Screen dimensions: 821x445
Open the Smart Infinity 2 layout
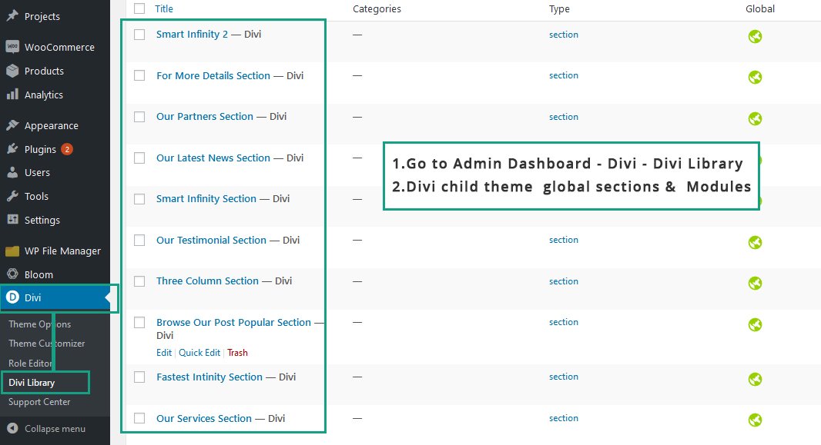[x=193, y=34]
